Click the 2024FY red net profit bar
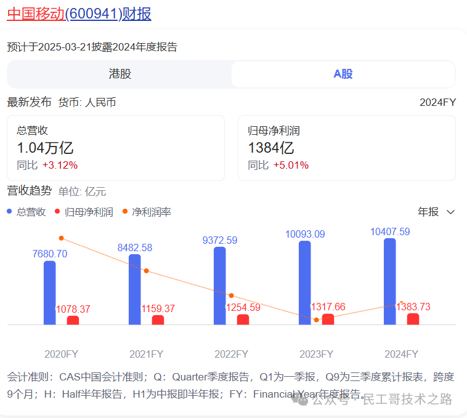Viewport: 467px width, 418px height. click(x=413, y=319)
